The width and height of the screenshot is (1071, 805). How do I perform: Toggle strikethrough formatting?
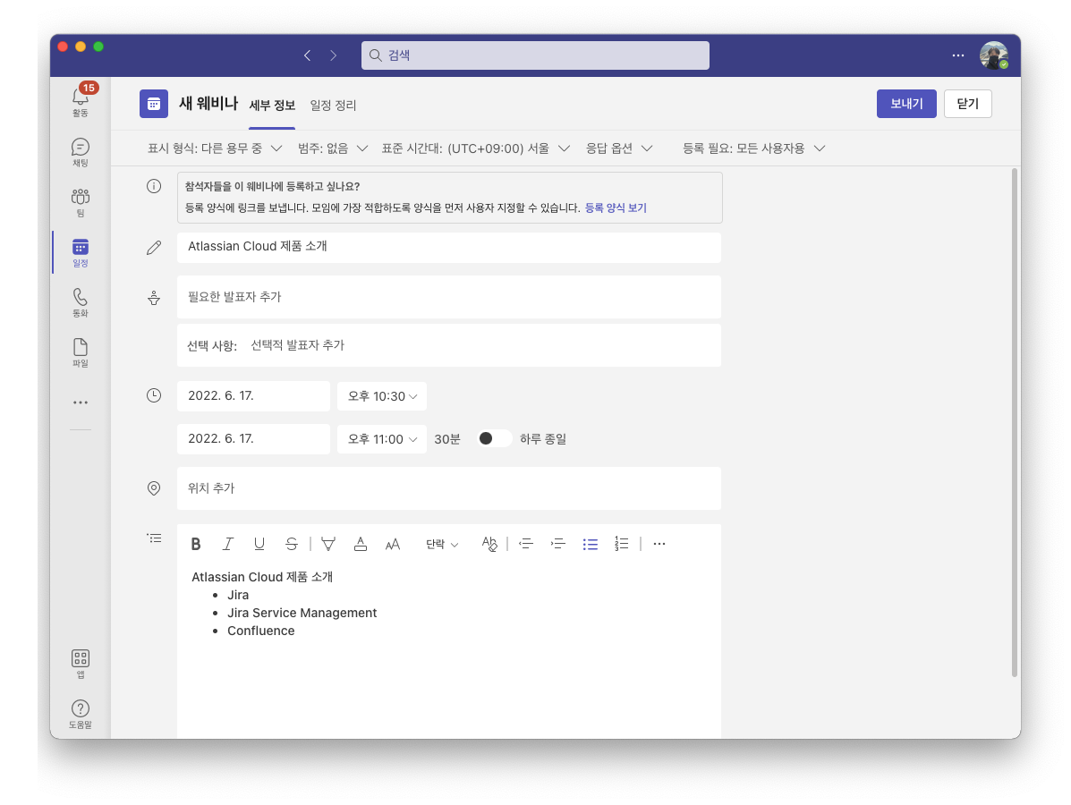point(292,544)
